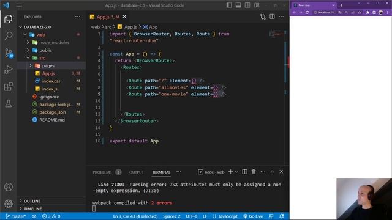Open Explorer views and more actions menu
The height and width of the screenshot is (220, 392).
click(x=78, y=16)
